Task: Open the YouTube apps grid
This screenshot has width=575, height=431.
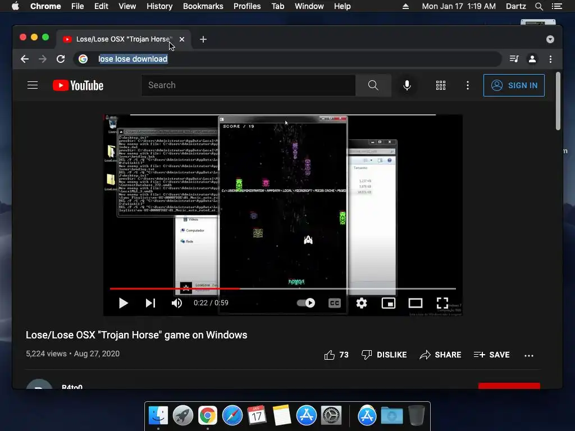Action: 440,85
